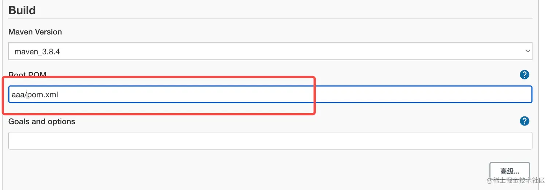The height and width of the screenshot is (190, 551).
Task: Open help for Root POM field
Action: [524, 75]
